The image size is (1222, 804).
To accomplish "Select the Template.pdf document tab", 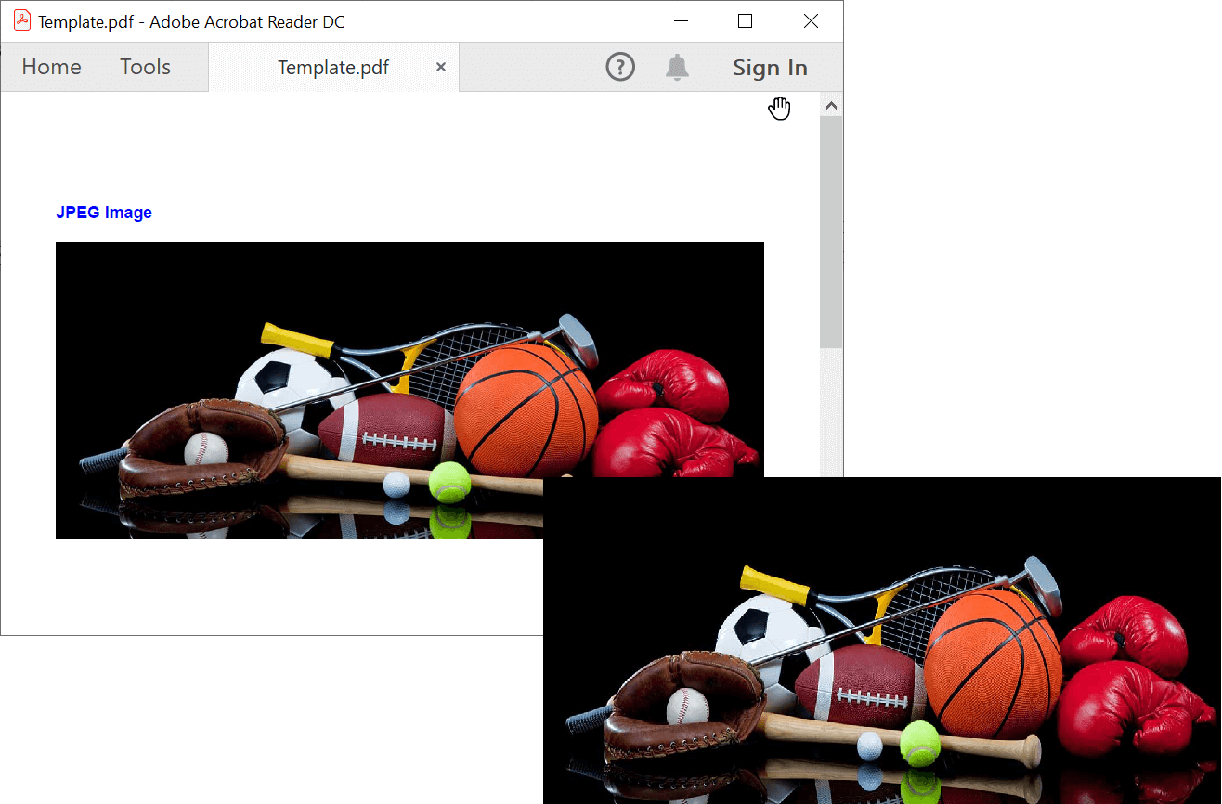I will (332, 68).
